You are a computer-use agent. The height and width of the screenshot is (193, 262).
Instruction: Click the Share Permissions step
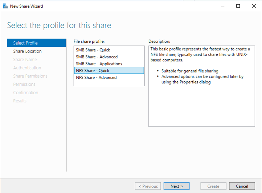point(30,76)
